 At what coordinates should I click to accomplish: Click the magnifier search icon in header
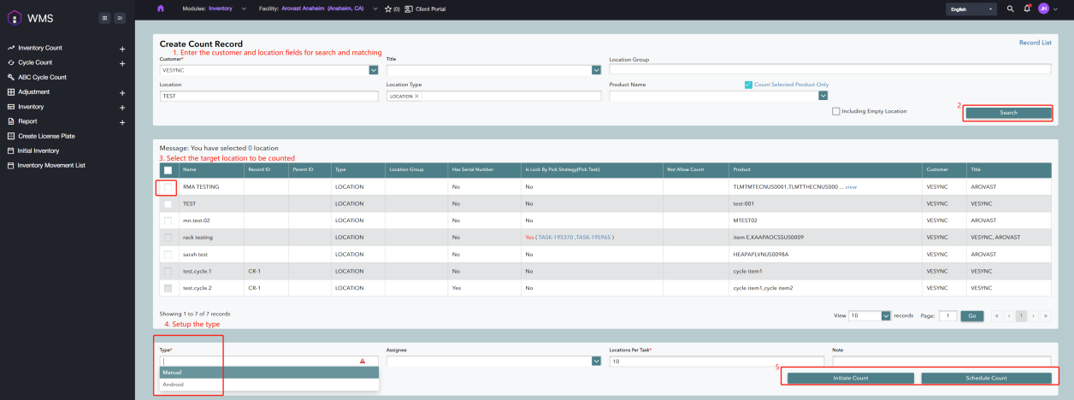(1011, 9)
